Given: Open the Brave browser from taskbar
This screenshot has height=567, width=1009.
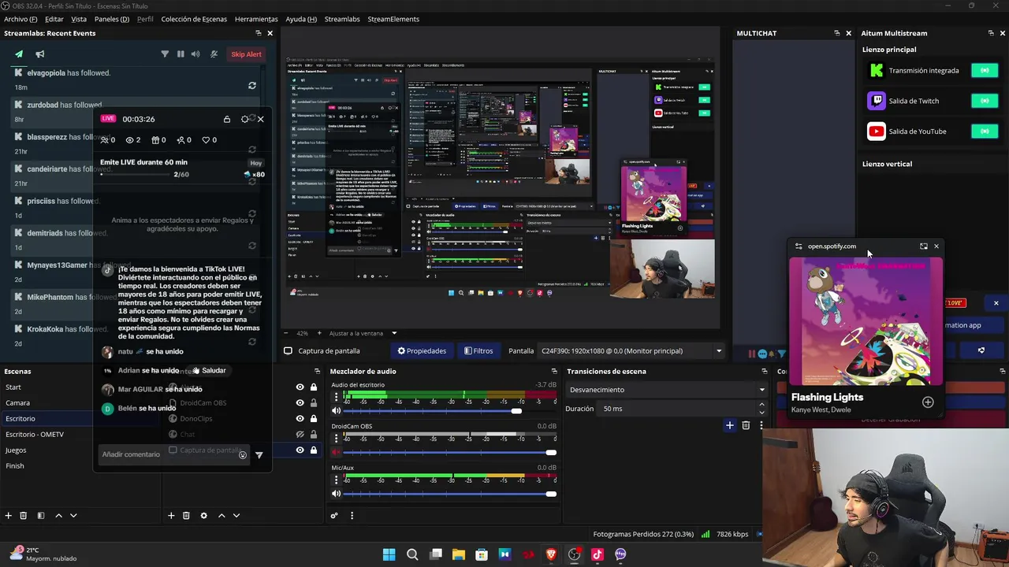Looking at the screenshot, I should (x=551, y=554).
